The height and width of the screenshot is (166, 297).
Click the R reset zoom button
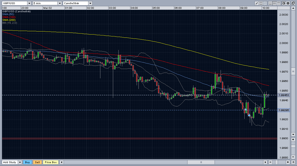pyautogui.click(x=293, y=162)
